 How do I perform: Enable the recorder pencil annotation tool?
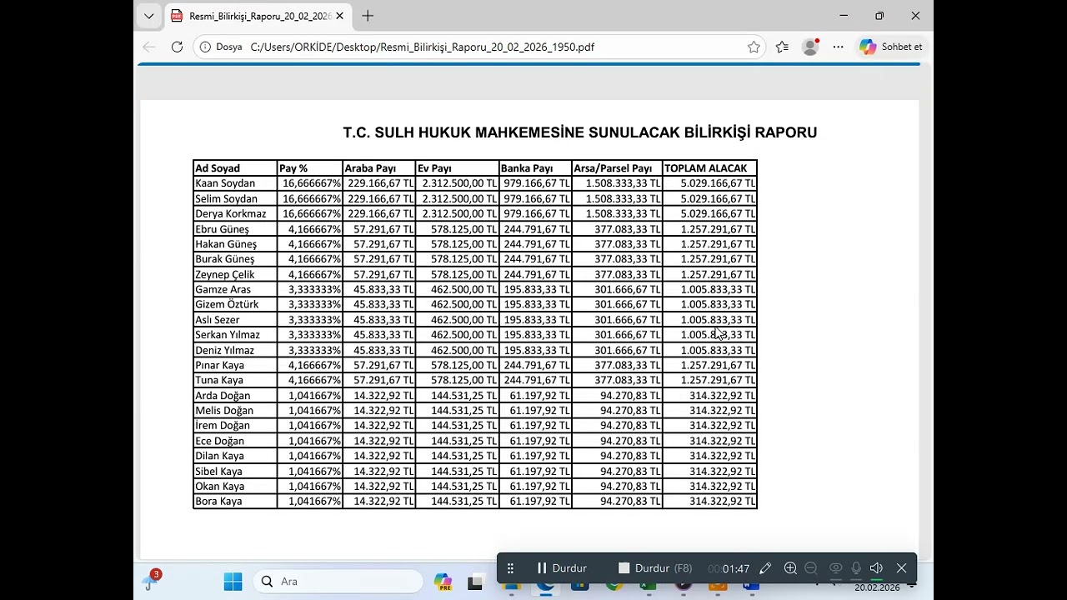(765, 568)
